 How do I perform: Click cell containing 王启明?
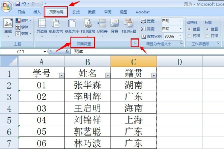point(87,108)
